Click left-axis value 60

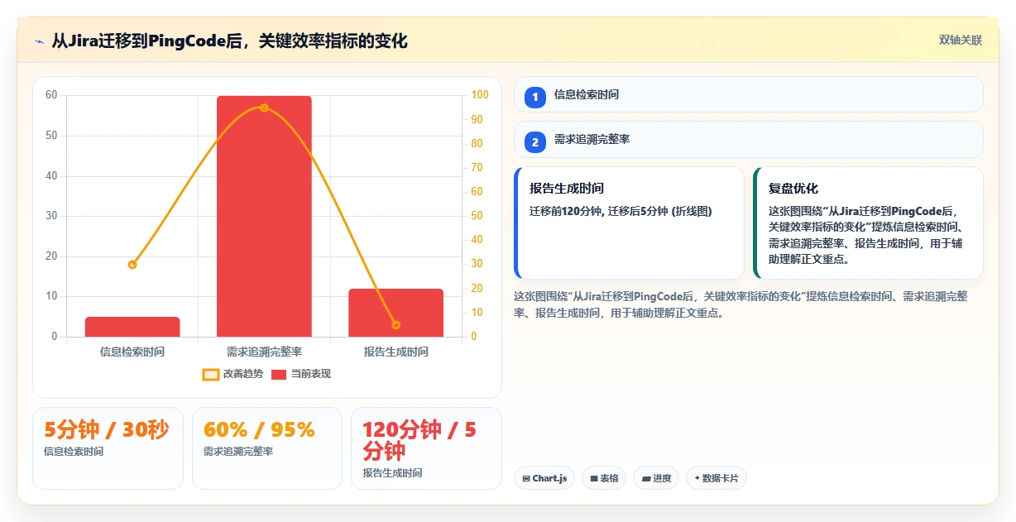click(51, 95)
